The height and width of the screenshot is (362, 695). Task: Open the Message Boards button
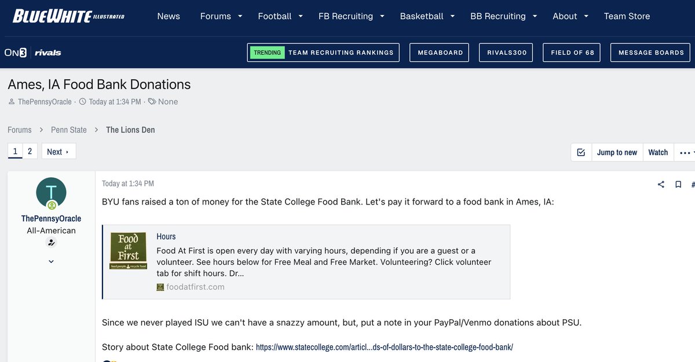click(651, 53)
